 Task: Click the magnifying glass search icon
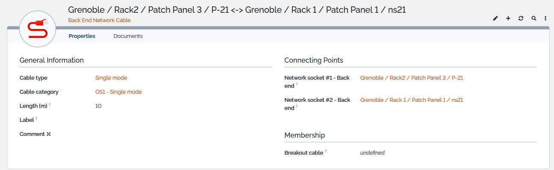pos(533,18)
